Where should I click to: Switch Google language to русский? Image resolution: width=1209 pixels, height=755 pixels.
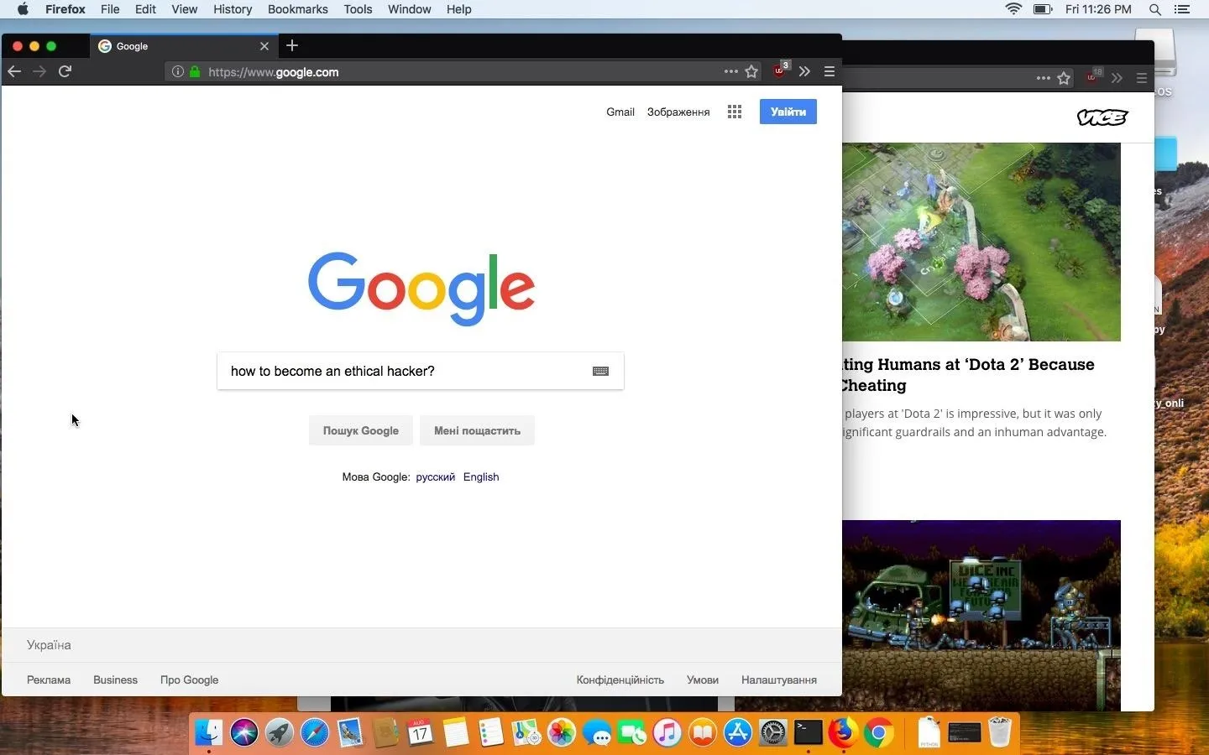click(x=435, y=476)
